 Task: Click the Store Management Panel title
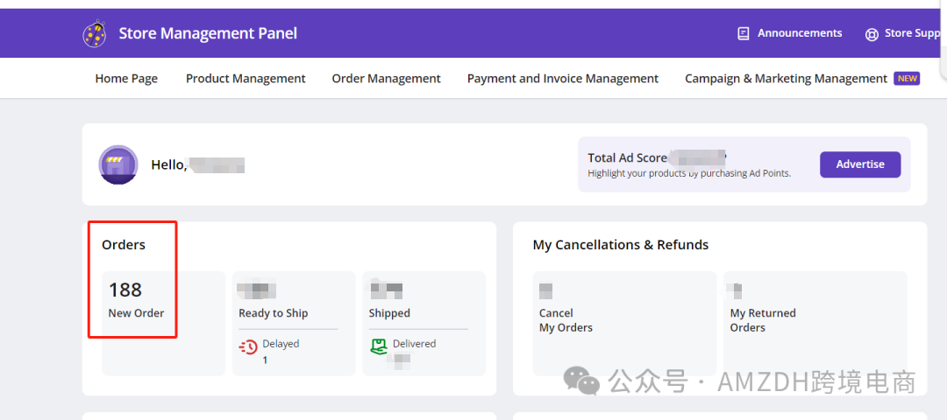(x=208, y=34)
